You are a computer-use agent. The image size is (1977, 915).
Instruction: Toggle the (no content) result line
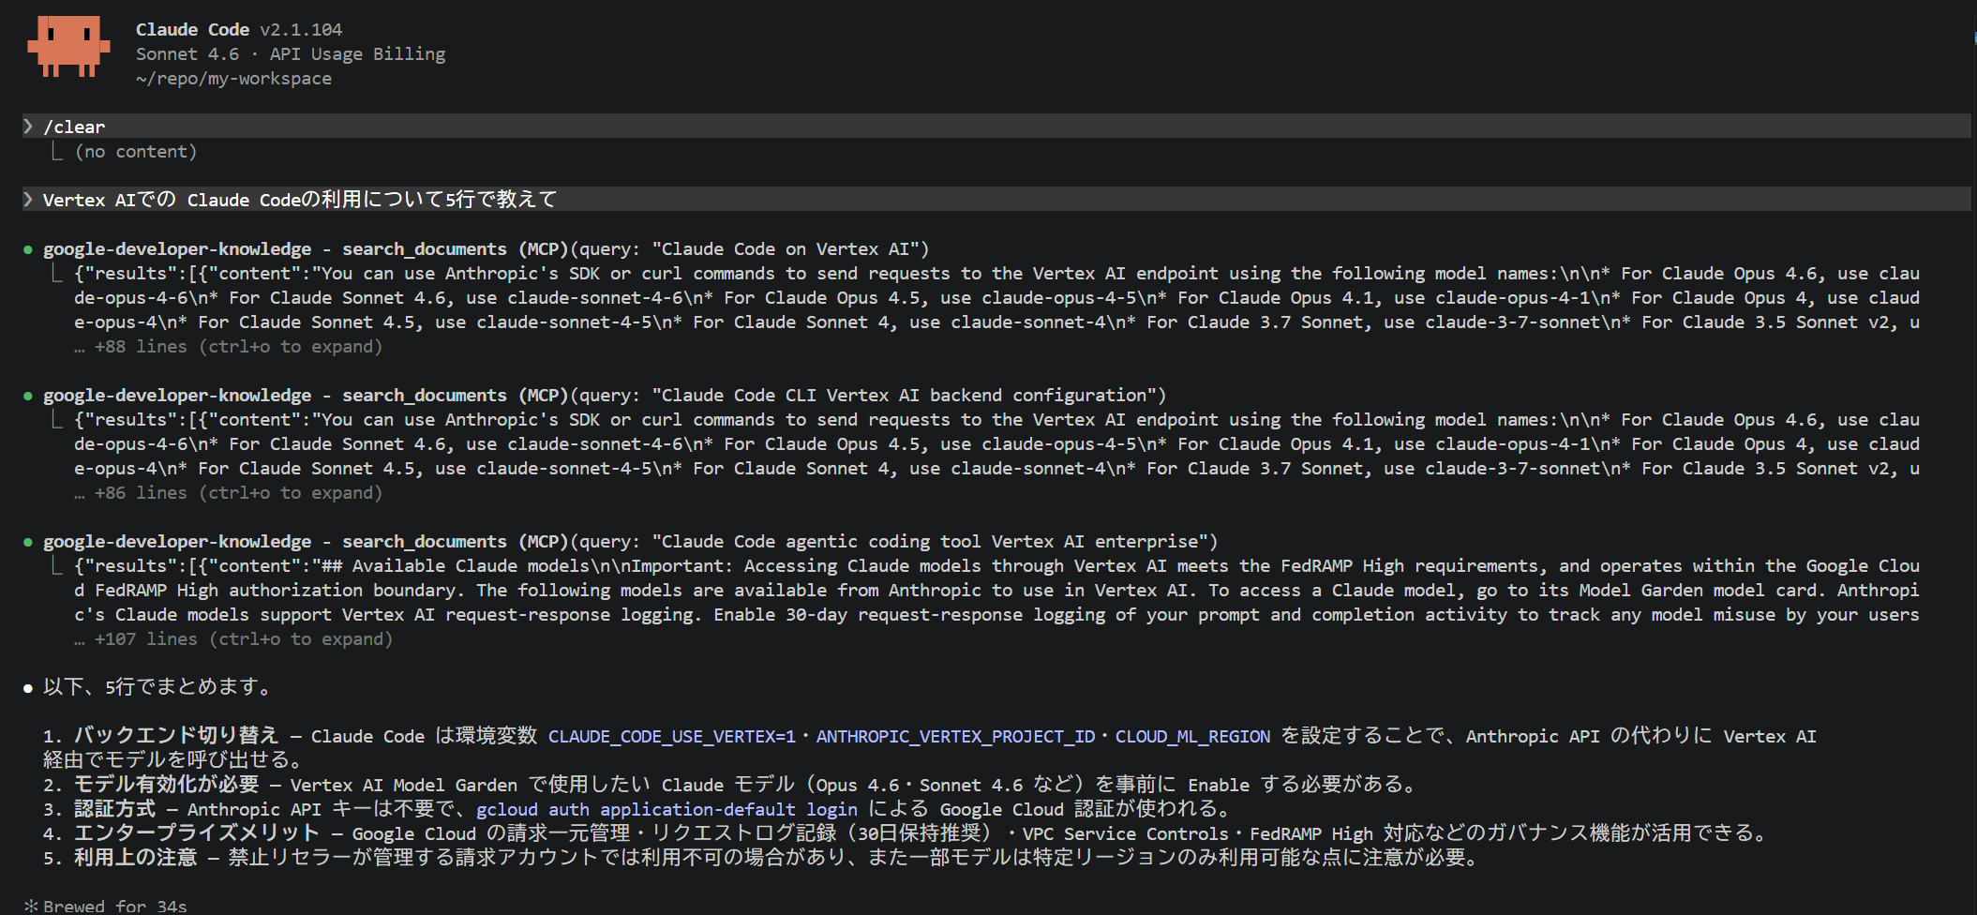pyautogui.click(x=136, y=150)
